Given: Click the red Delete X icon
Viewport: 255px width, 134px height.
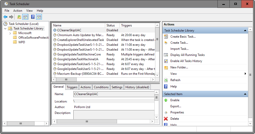Looking at the screenshot, I should (x=166, y=119).
